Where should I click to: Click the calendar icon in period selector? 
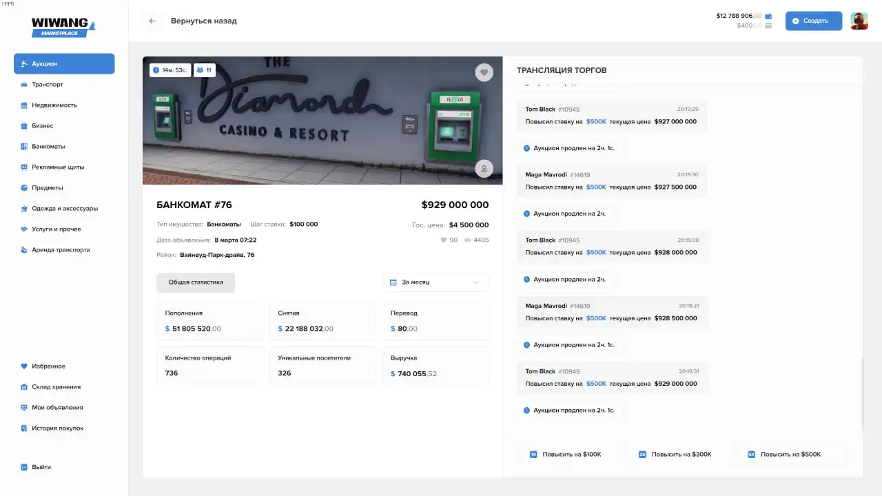(393, 282)
